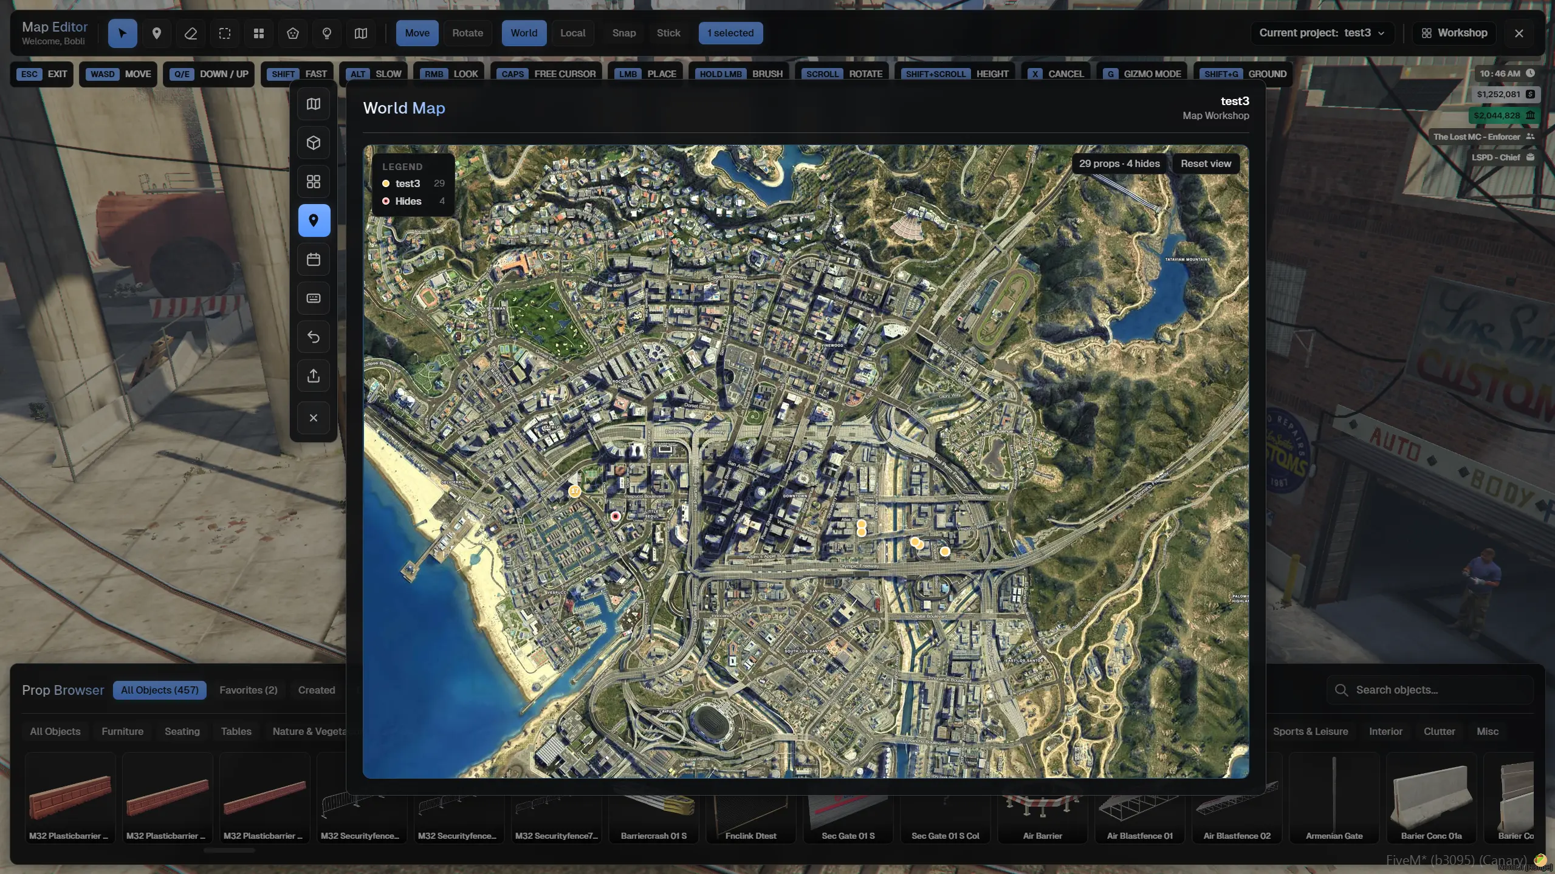Select the cursor pointer tool

point(122,33)
